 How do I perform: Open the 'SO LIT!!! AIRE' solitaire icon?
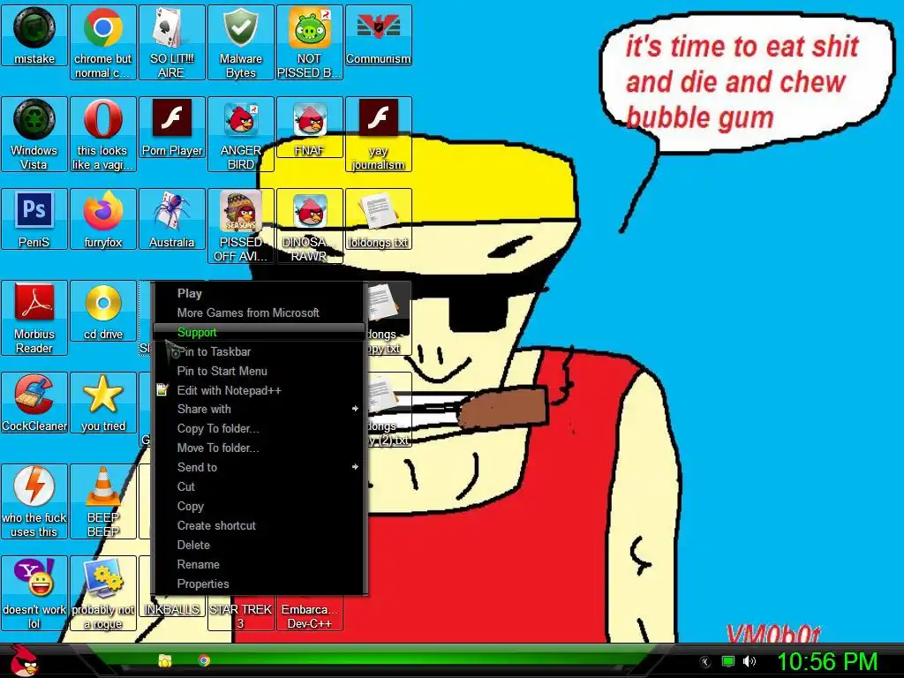(x=172, y=42)
